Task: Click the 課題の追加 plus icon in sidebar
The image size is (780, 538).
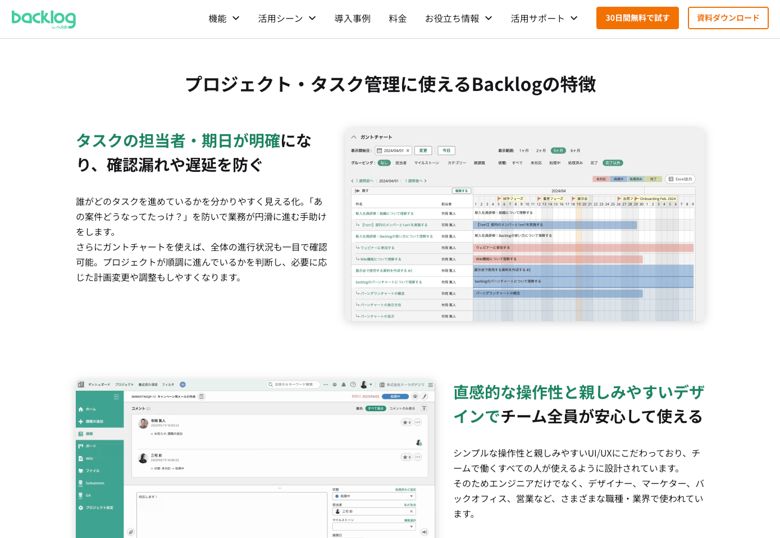Action: pos(81,422)
